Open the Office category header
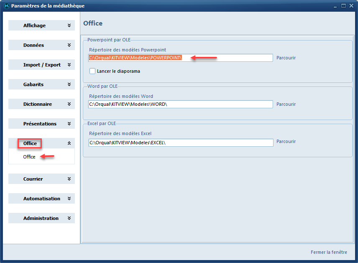The height and width of the screenshot is (263, 358). pos(30,143)
